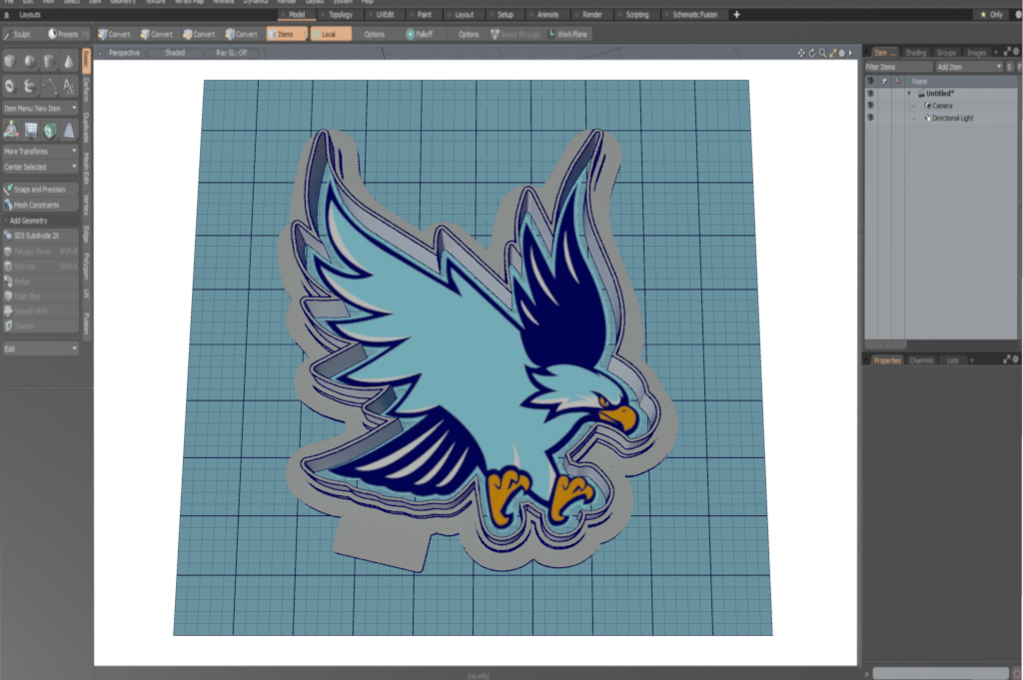Select the Sphere primitive tool

point(30,62)
